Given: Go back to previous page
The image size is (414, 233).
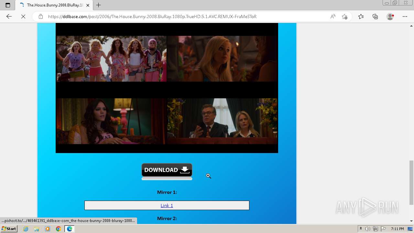Looking at the screenshot, I should 9,17.
